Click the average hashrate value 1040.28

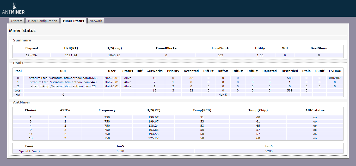point(114,55)
